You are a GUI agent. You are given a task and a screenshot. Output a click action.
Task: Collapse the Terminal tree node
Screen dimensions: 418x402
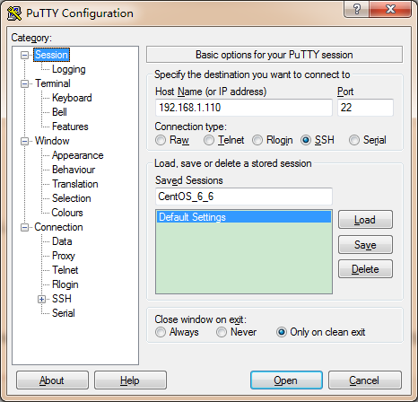24,83
